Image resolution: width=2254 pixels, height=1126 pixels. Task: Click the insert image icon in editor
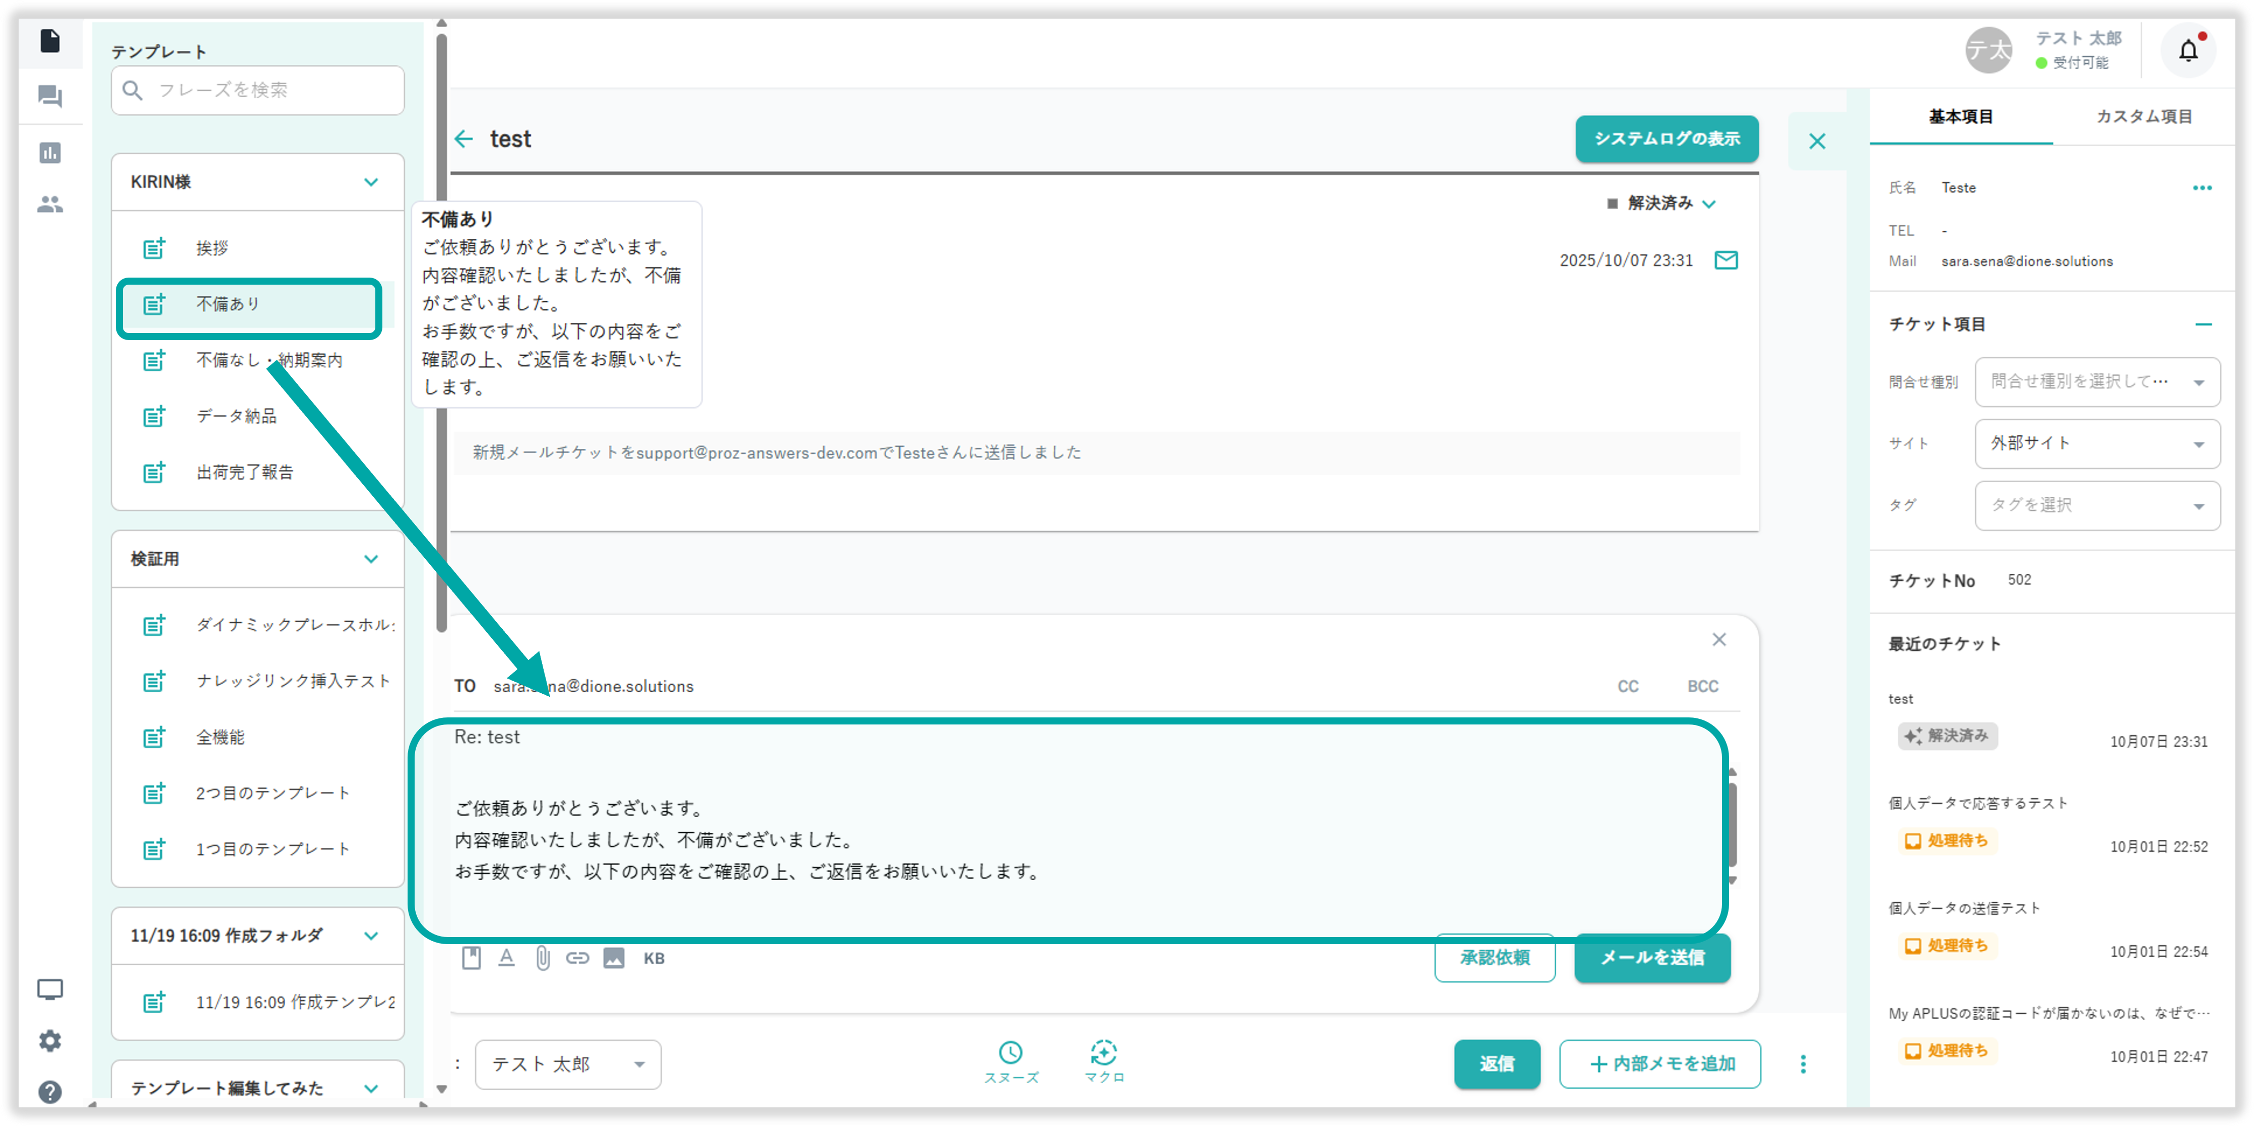(x=614, y=958)
